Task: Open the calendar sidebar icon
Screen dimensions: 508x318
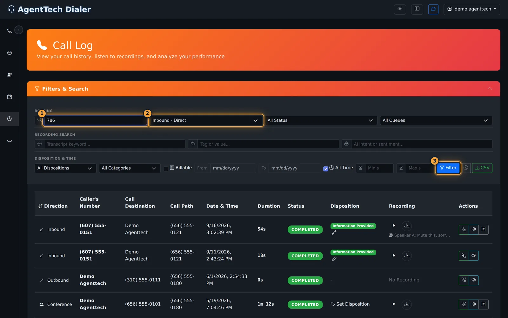Action: (x=10, y=97)
